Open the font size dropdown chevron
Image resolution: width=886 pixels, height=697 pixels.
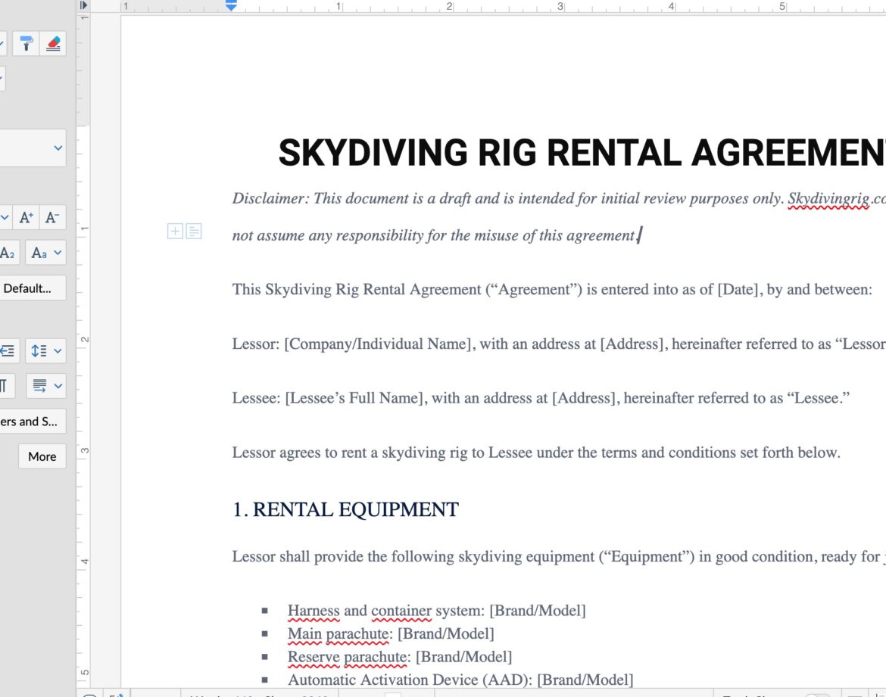(4, 218)
